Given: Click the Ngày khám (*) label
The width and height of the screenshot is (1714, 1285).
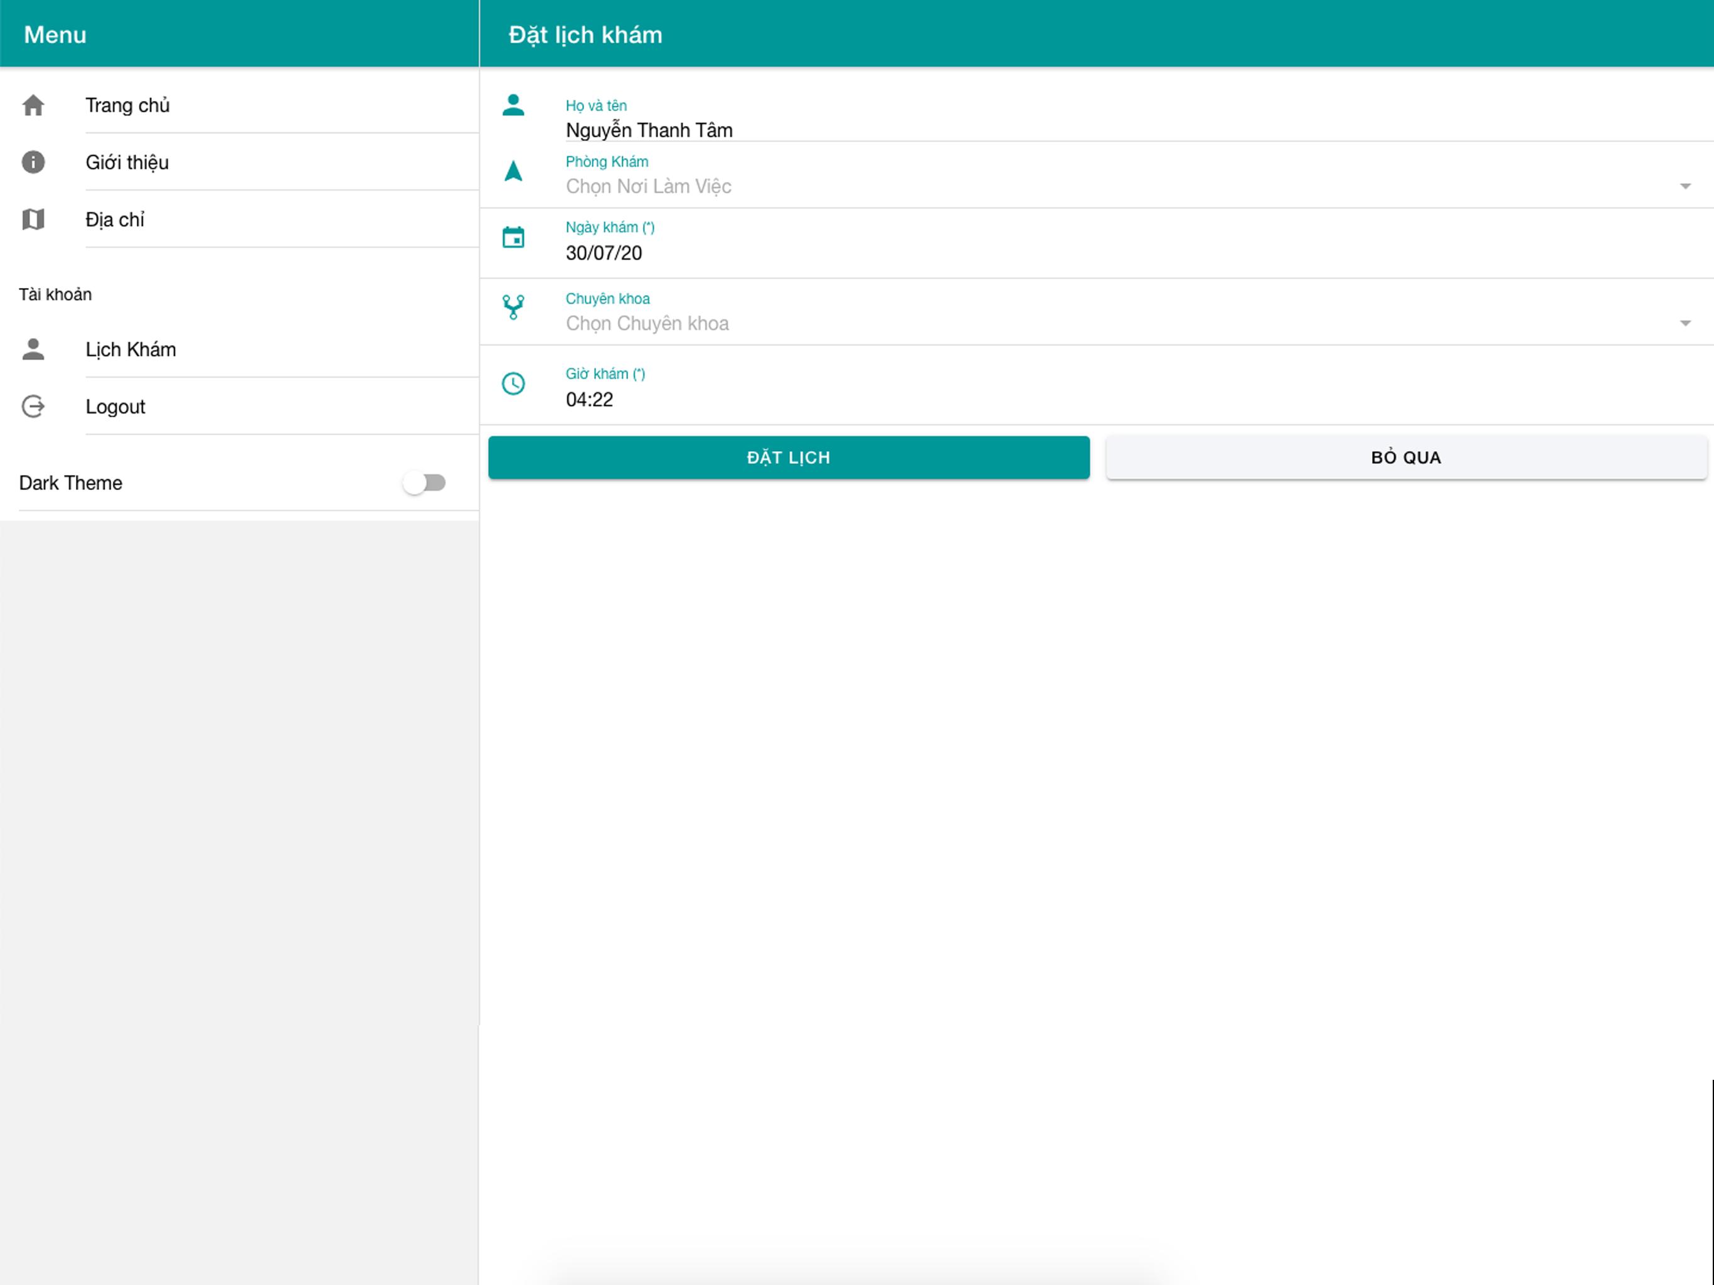Looking at the screenshot, I should [610, 227].
